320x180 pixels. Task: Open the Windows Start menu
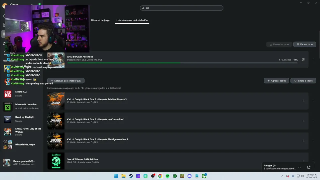pos(116,176)
